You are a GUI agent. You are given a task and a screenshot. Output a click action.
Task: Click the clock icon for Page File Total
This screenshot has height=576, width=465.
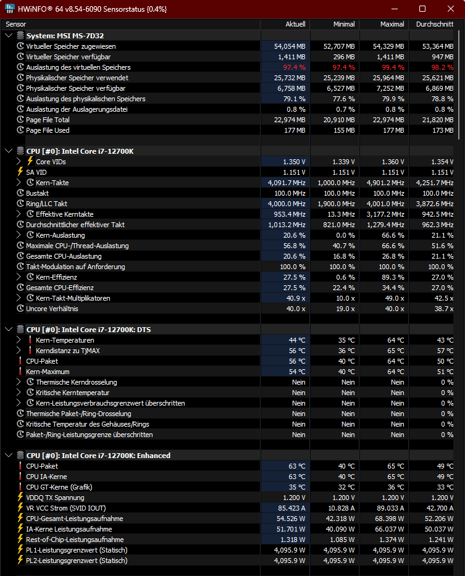tap(20, 120)
